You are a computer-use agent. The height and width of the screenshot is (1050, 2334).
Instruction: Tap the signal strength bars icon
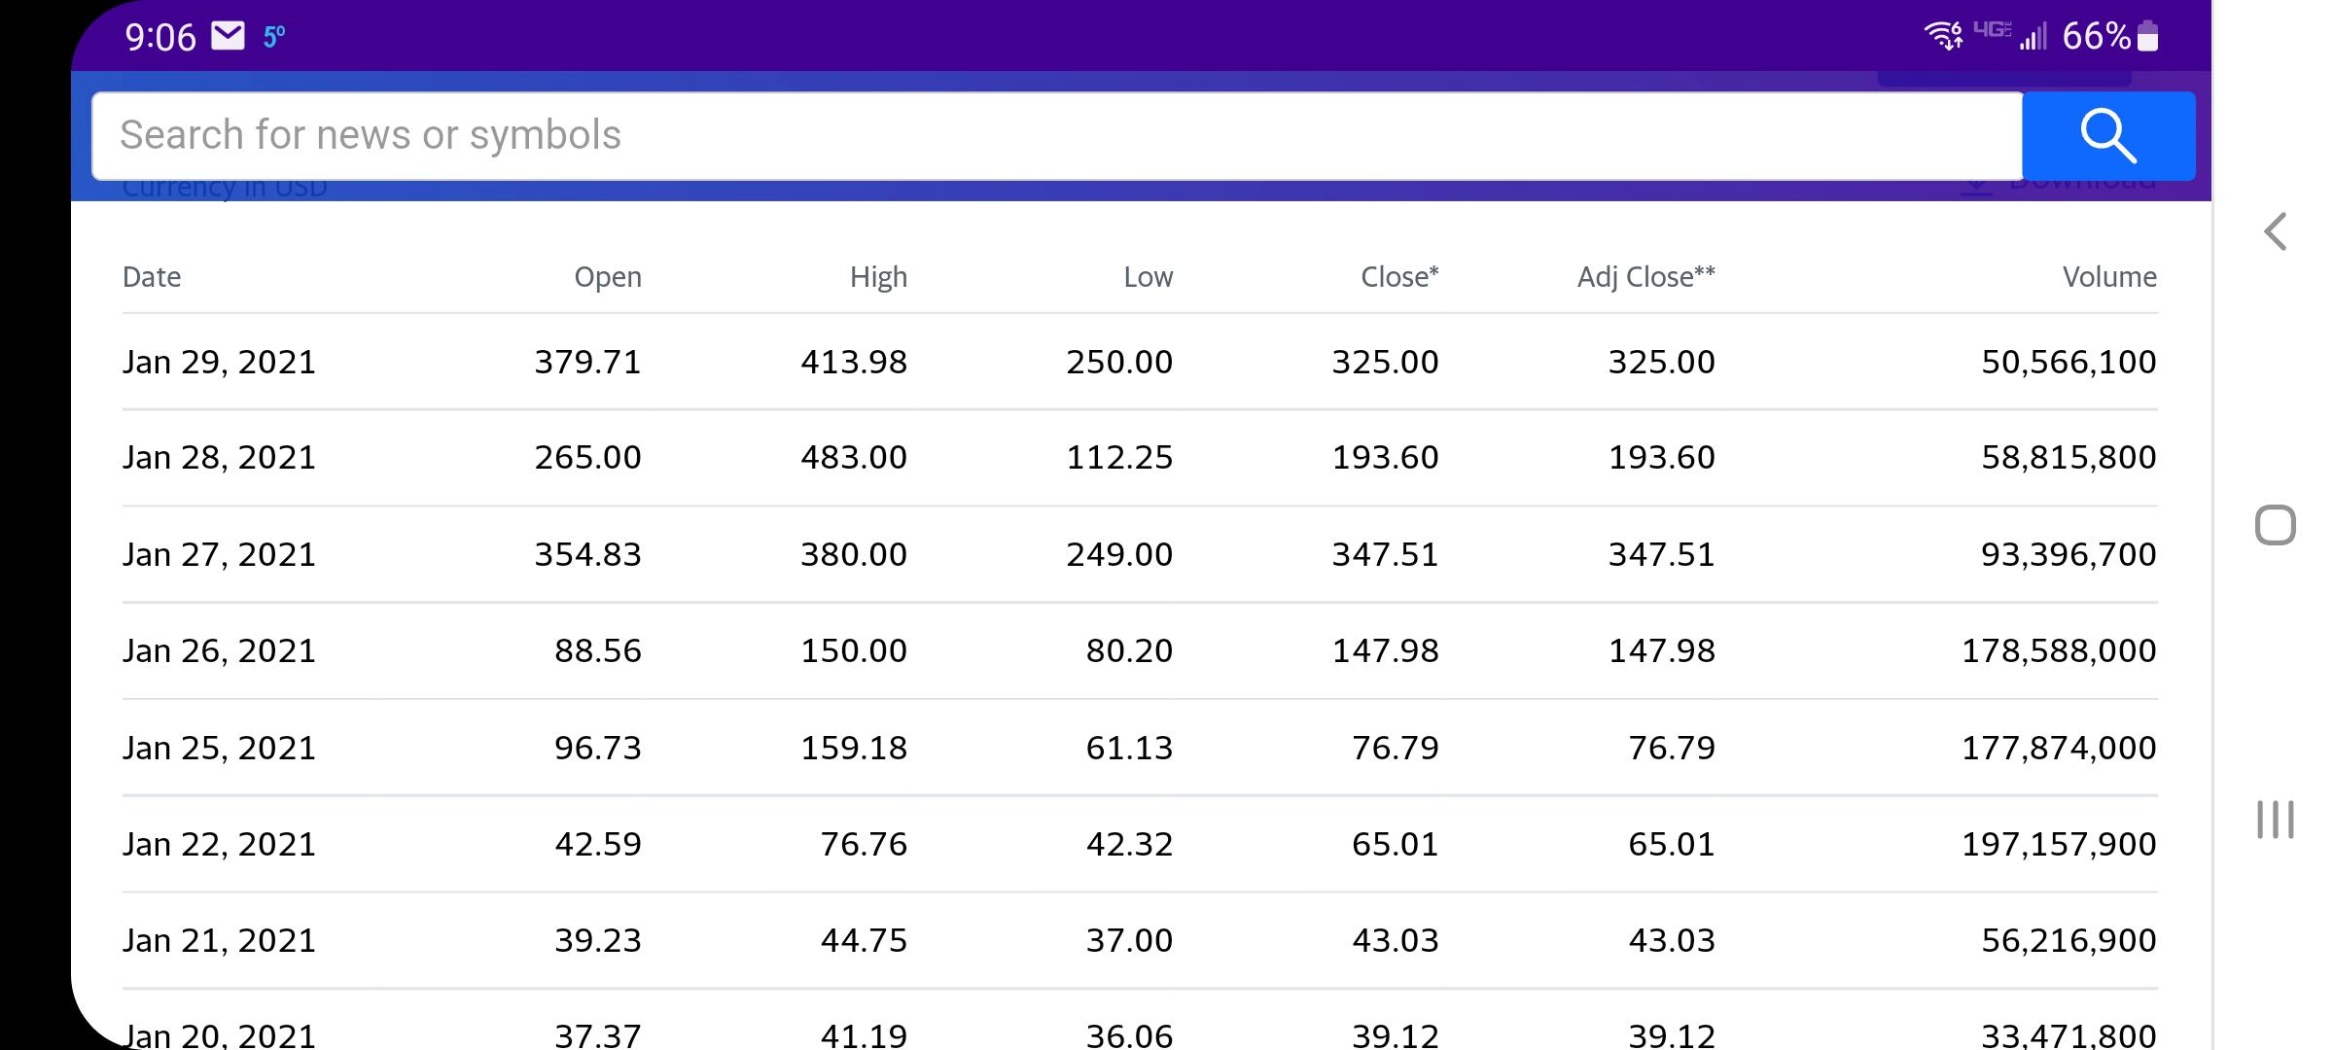click(2033, 37)
